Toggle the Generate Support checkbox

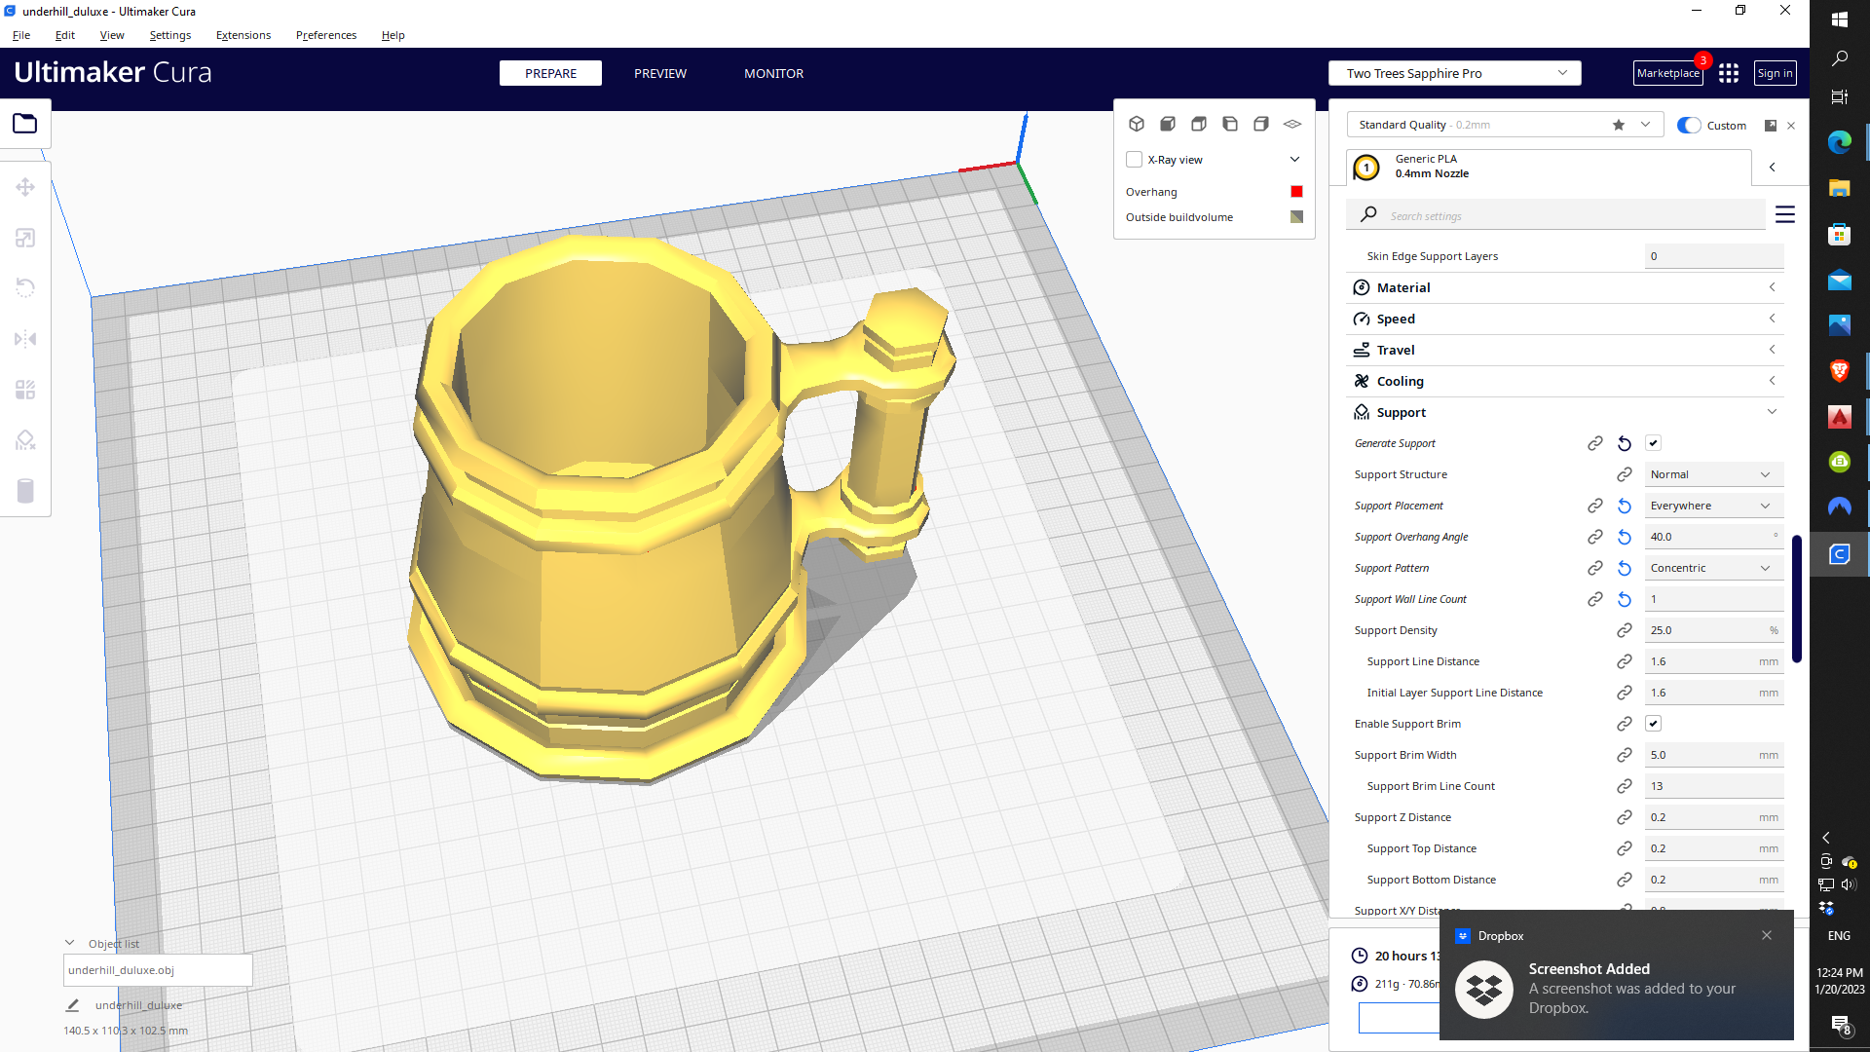(x=1653, y=443)
